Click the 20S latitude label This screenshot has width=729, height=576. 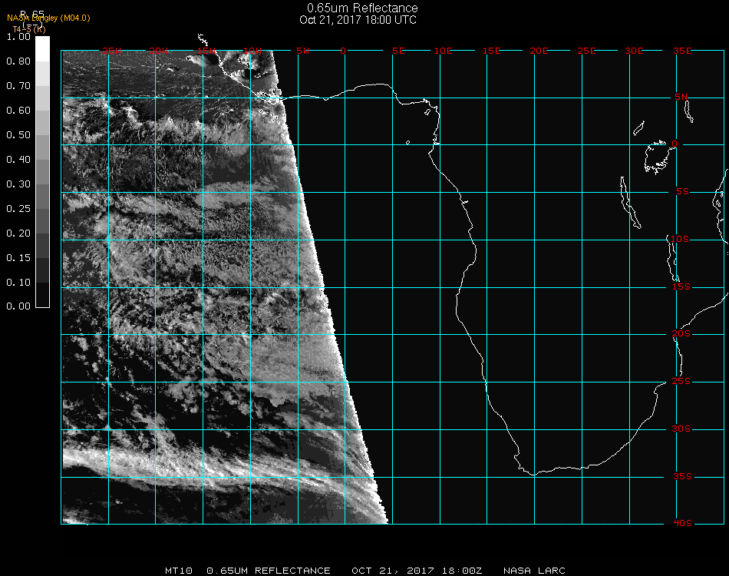[x=681, y=334]
